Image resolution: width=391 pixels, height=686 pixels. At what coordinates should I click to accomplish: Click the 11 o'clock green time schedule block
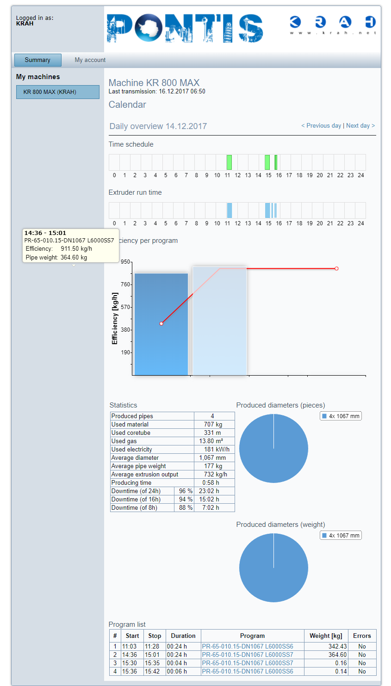(x=229, y=162)
